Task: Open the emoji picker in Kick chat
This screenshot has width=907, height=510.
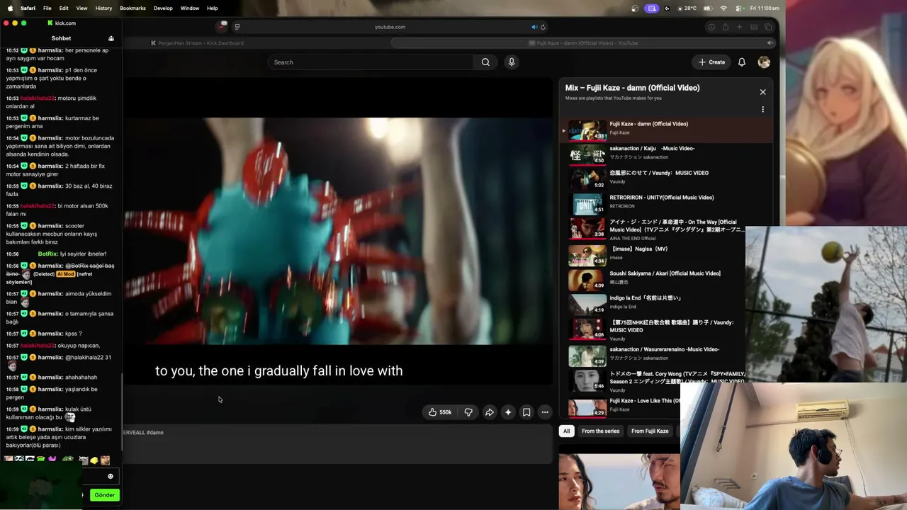Action: (x=110, y=476)
